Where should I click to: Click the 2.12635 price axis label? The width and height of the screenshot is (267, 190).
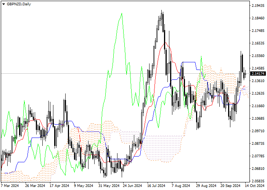[x=258, y=93]
